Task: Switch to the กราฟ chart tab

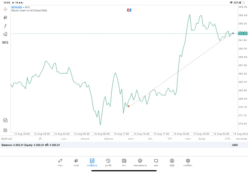Action: [x=76, y=162]
